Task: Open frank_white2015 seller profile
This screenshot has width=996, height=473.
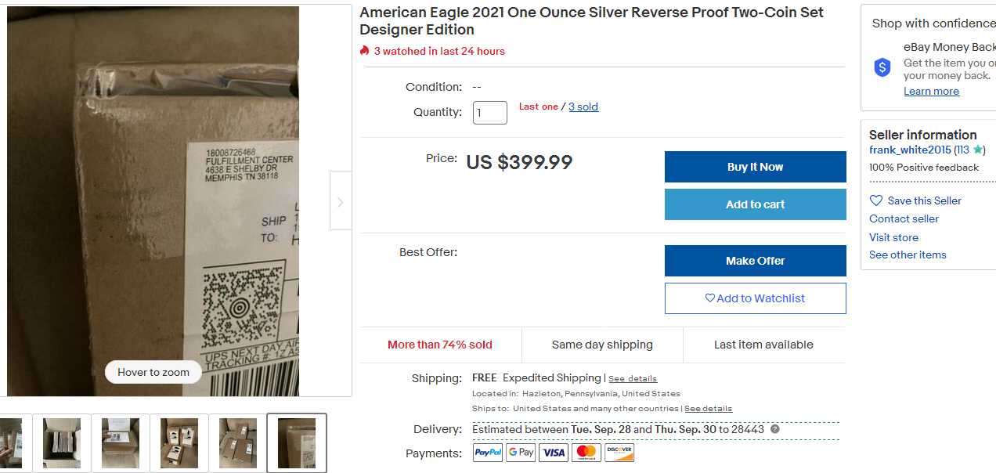Action: [910, 150]
